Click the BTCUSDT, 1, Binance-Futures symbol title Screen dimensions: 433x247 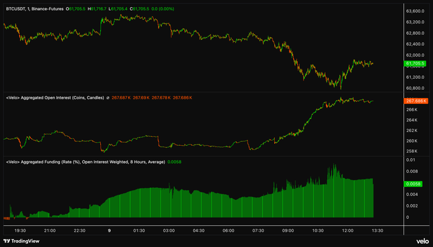pos(35,9)
